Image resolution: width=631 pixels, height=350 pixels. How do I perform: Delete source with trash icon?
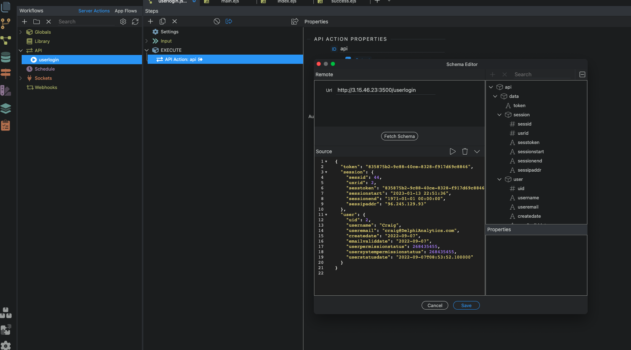click(465, 151)
